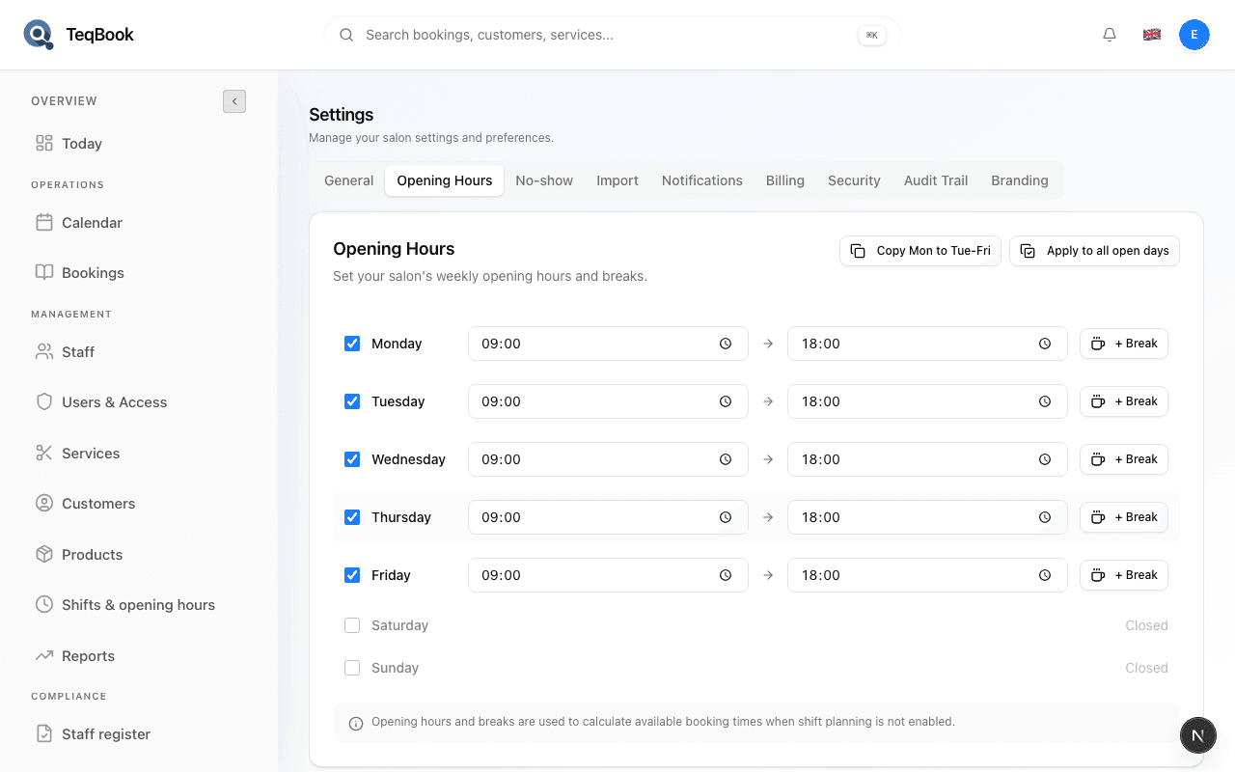Image resolution: width=1235 pixels, height=772 pixels.
Task: Open Shifts & opening hours page
Action: 139,605
